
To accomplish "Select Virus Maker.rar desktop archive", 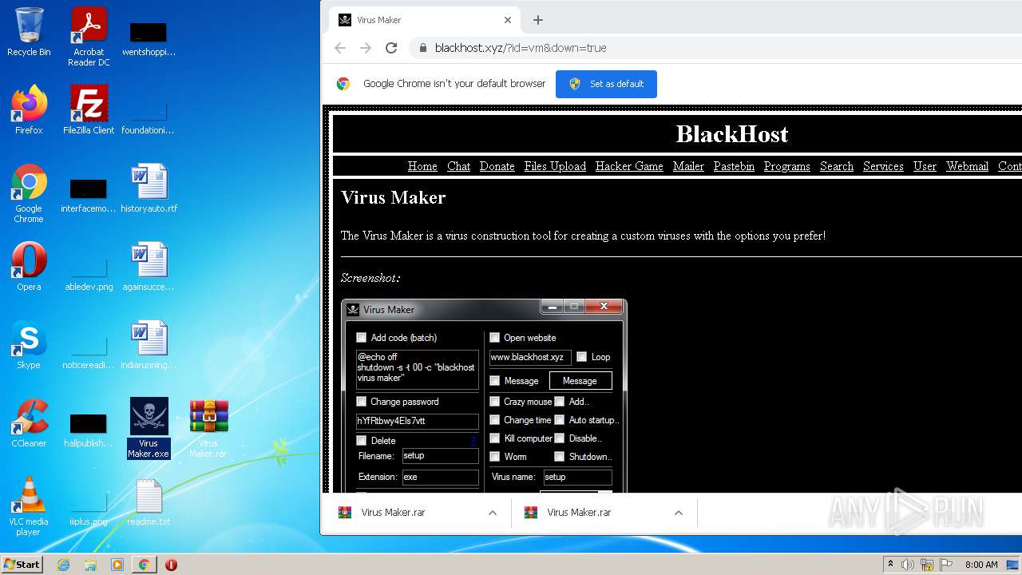I will click(208, 428).
